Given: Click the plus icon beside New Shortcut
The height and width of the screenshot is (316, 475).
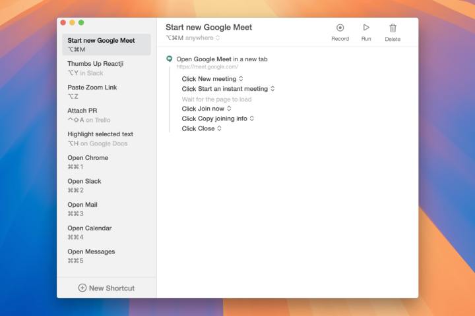Looking at the screenshot, I should pyautogui.click(x=82, y=288).
